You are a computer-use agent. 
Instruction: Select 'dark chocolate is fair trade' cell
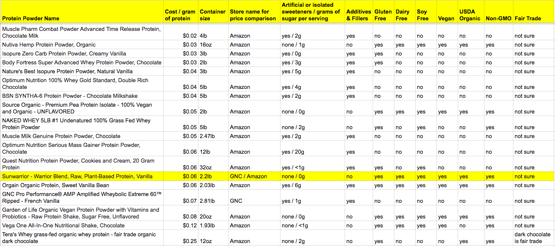point(534,238)
